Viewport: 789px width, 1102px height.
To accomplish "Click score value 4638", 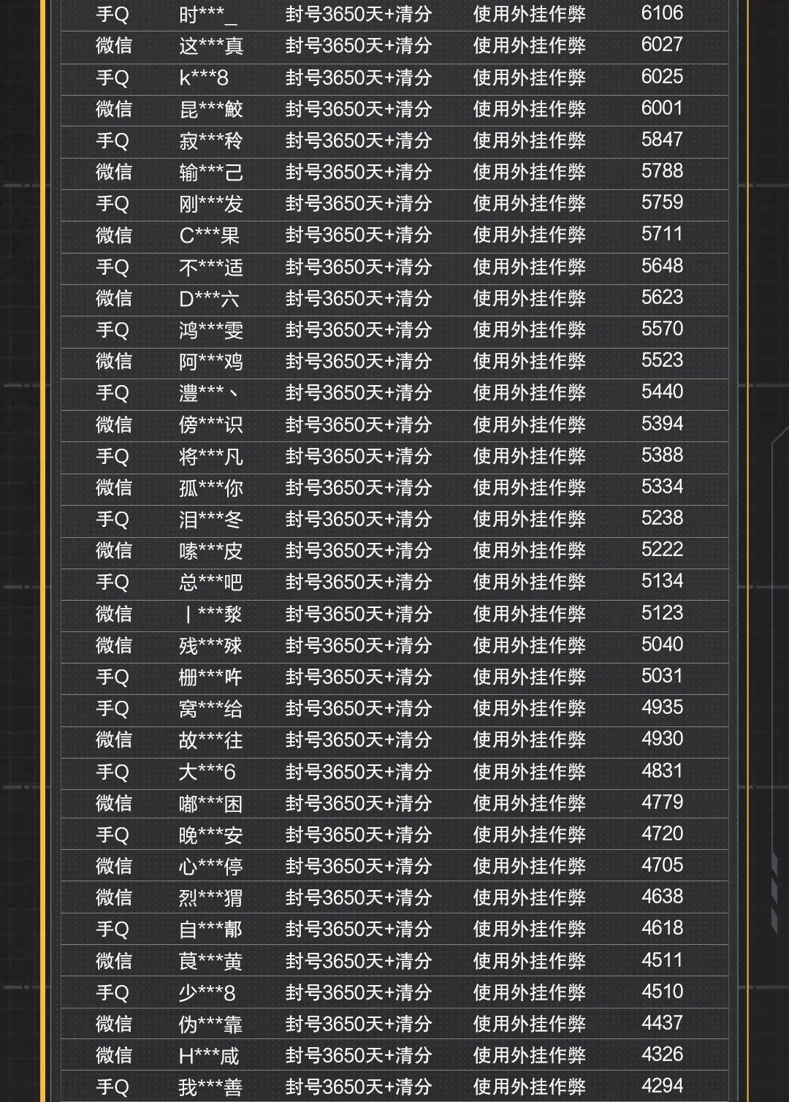I will pos(662,897).
